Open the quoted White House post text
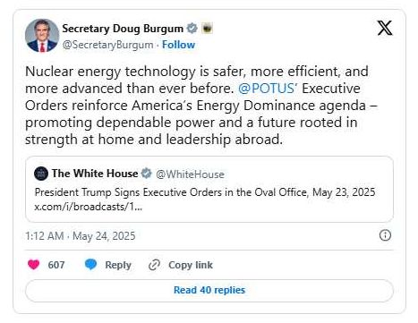This screenshot has height=323, width=418. tap(205, 192)
